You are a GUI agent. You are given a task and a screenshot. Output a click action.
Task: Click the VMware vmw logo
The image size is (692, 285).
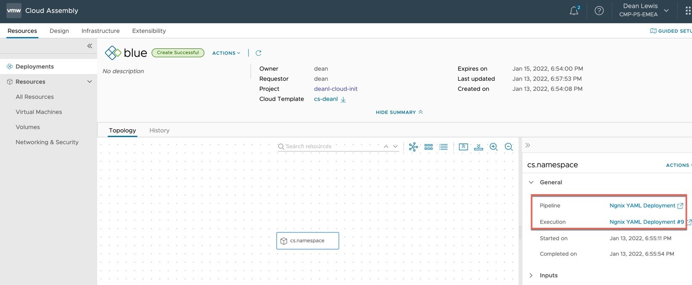[x=14, y=11]
